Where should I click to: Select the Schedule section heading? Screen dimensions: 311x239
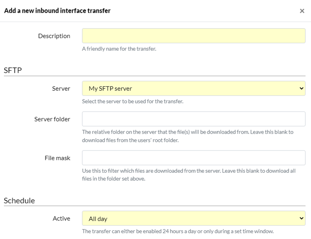click(19, 201)
